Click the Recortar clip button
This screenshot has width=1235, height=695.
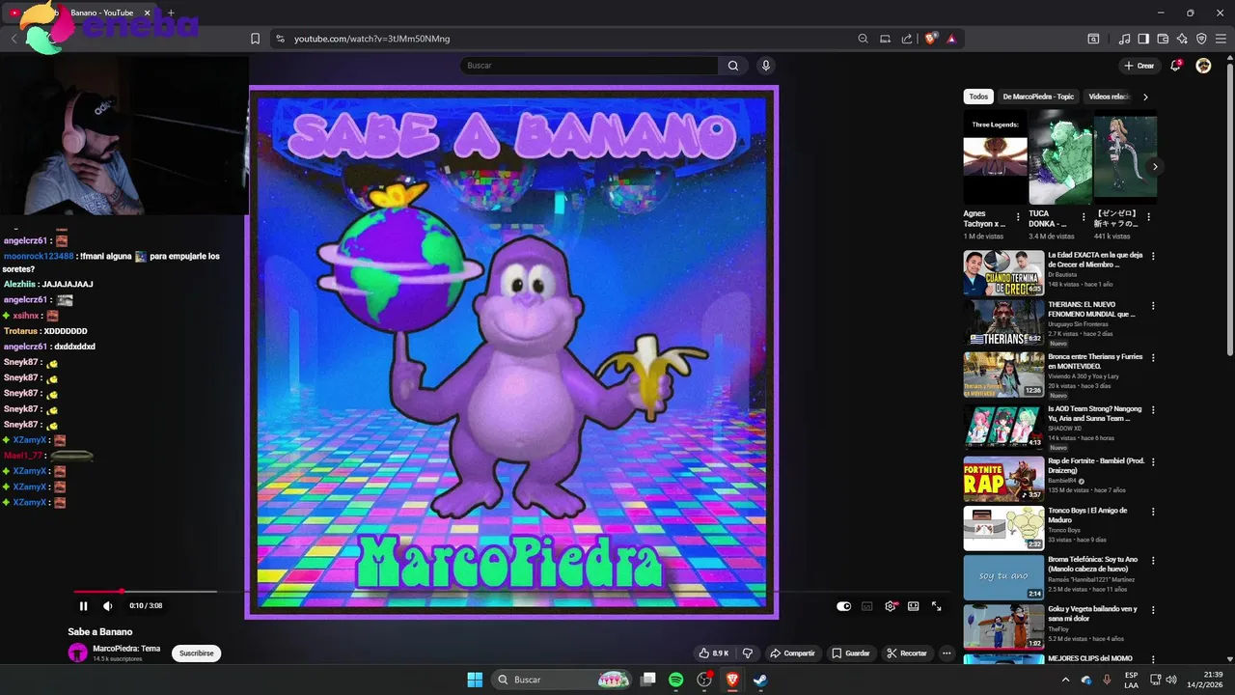coord(907,653)
